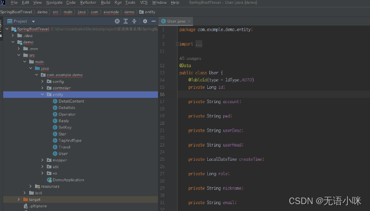Open the Project view dropdown arrow
This screenshot has height=211, width=370.
coord(33,22)
